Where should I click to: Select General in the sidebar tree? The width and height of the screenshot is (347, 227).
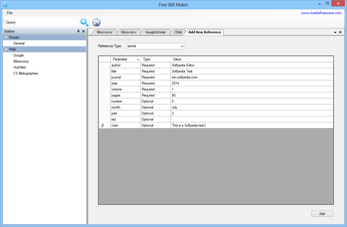point(19,43)
